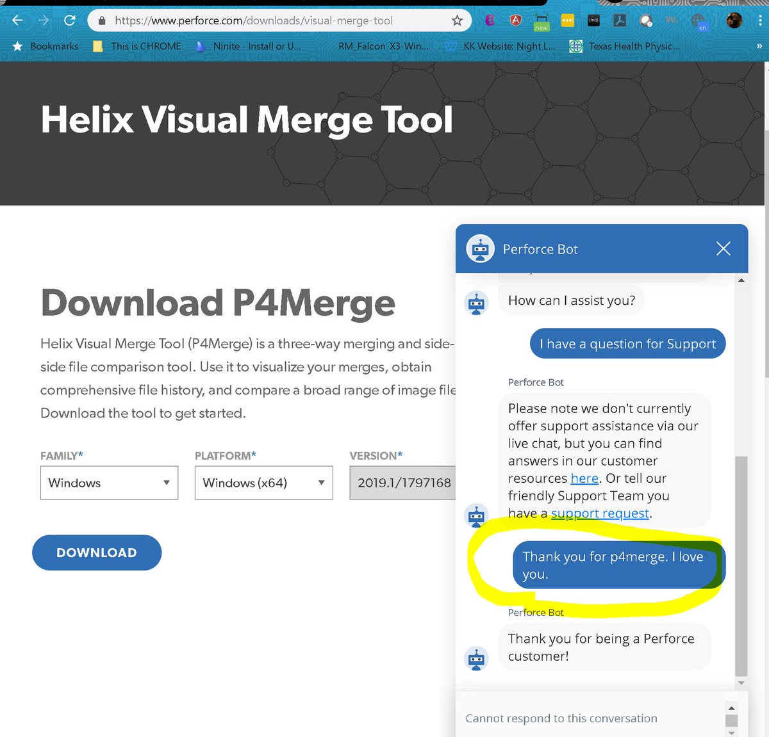Image resolution: width=769 pixels, height=737 pixels.
Task: Click the 'support request' link
Action: (x=600, y=514)
